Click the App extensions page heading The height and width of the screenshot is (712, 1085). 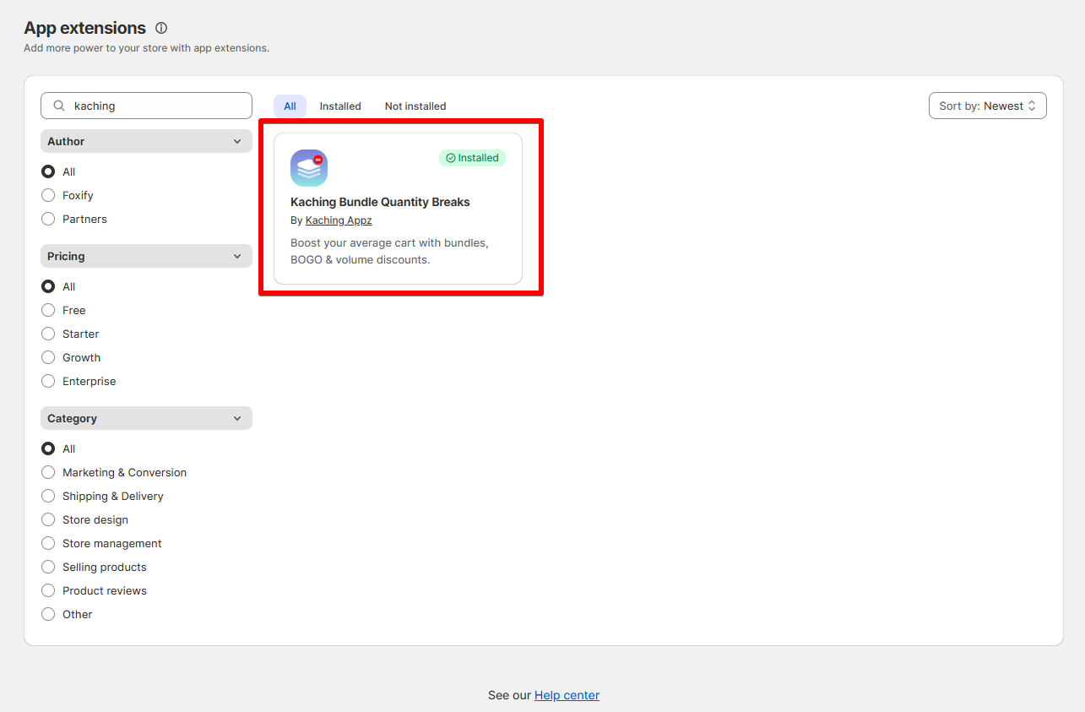pos(84,28)
